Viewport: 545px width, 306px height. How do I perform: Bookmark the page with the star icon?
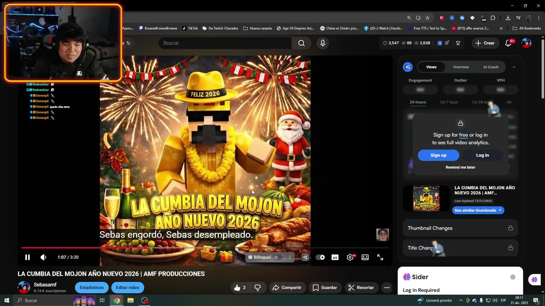pyautogui.click(x=427, y=18)
